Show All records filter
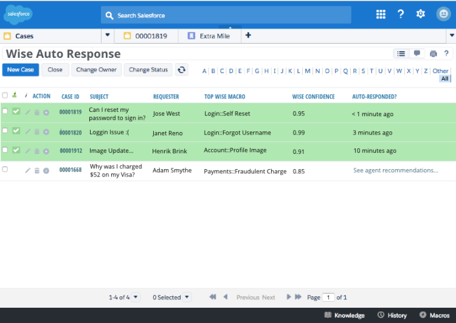The width and height of the screenshot is (456, 323). 444,78
